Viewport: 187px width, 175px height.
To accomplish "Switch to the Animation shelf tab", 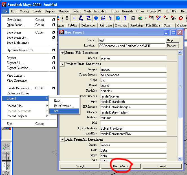I will (106, 25).
